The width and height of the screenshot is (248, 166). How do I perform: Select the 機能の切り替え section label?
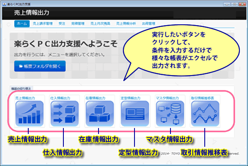pyautogui.click(x=21, y=89)
